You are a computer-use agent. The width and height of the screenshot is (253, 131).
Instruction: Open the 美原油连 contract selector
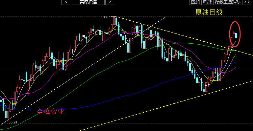coord(88,2)
